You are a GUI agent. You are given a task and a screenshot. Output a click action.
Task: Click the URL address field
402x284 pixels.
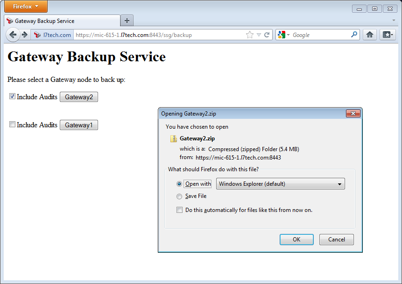click(x=159, y=35)
